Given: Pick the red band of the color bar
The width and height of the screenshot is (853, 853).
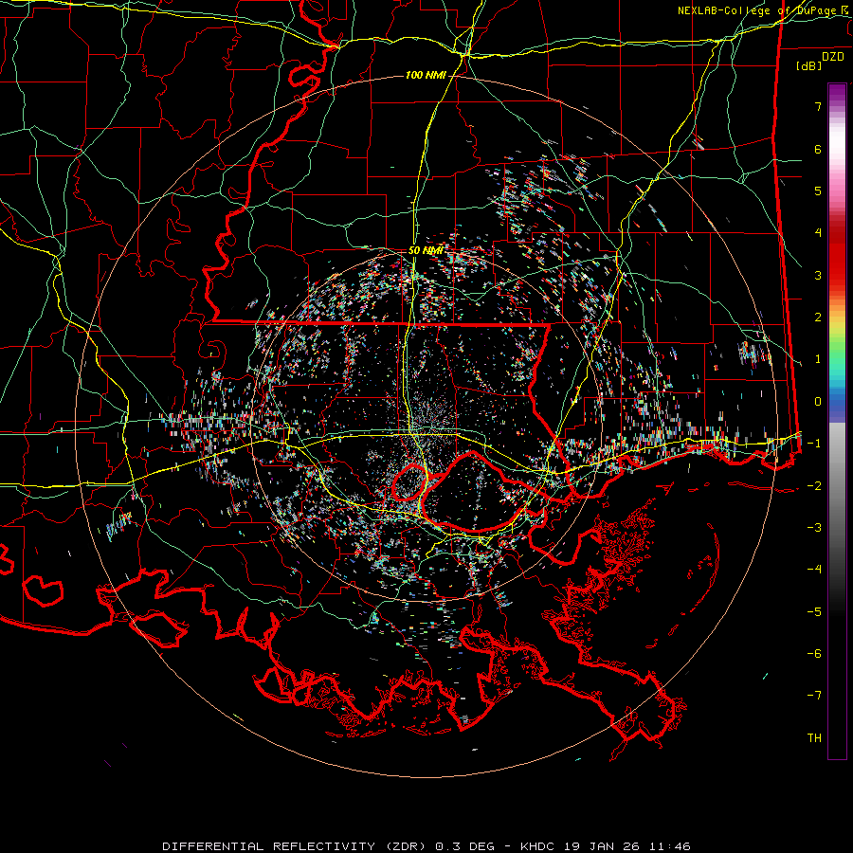Looking at the screenshot, I should point(837,256).
